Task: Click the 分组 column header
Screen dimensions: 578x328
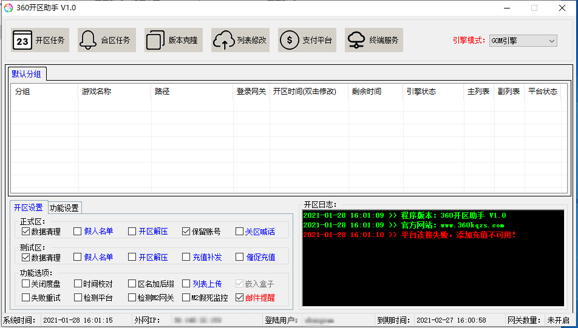Action: point(44,92)
